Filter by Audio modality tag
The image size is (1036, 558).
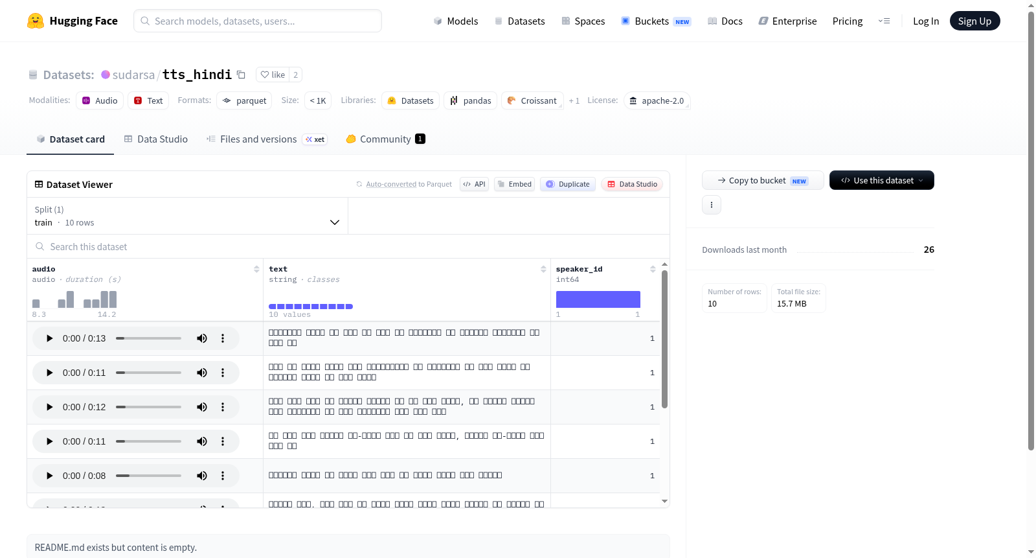point(100,100)
